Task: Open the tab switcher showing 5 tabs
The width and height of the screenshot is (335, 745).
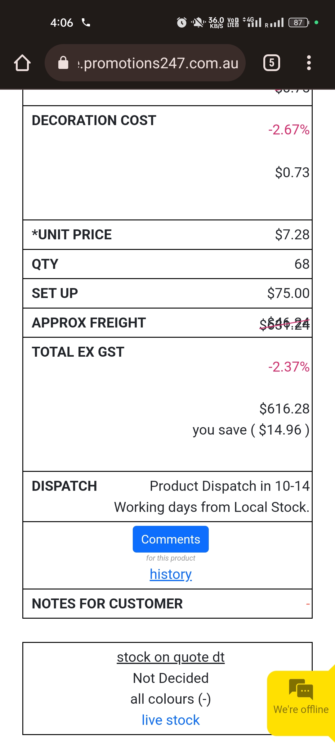Action: coord(271,63)
